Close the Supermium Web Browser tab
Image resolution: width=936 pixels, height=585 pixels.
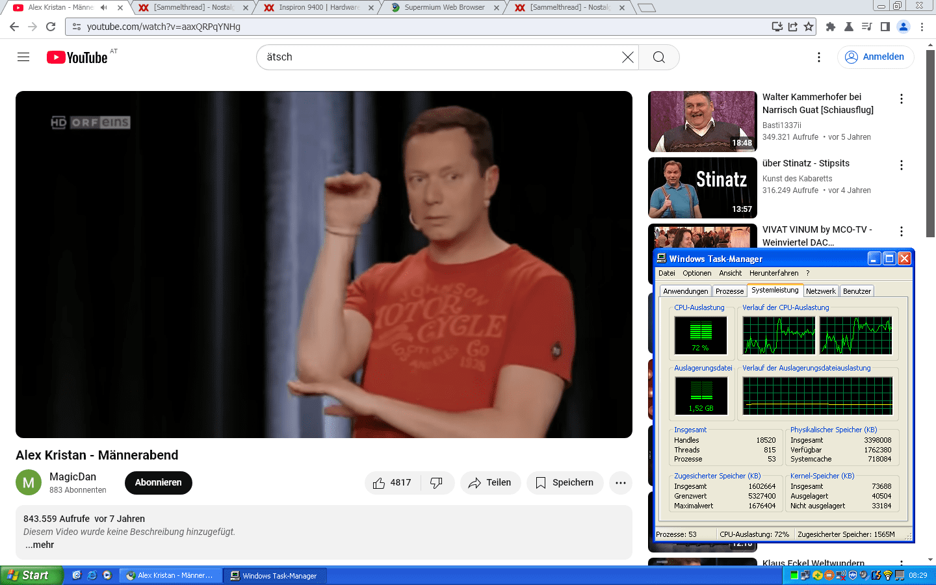click(497, 8)
